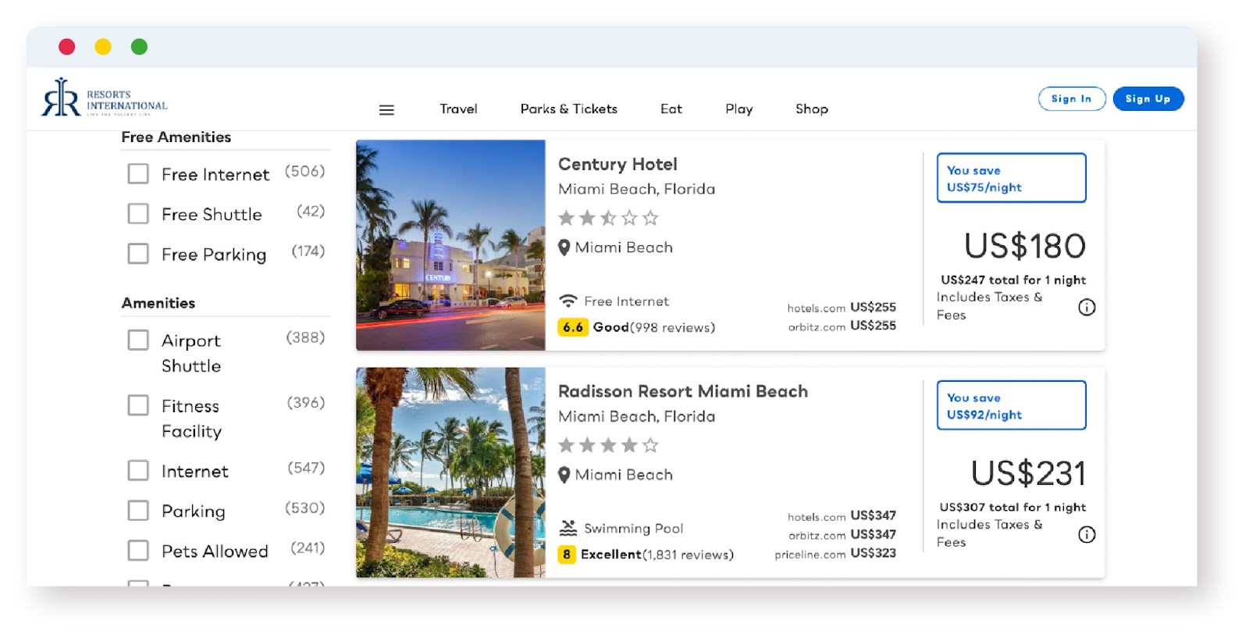Viewport: 1249px width, 638px height.
Task: Click Excellent (1,831 reviews) text
Action: point(657,554)
